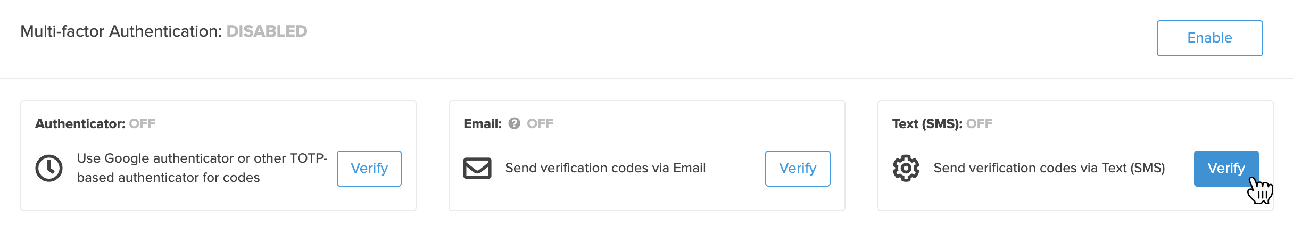Viewport: 1293px width, 234px height.
Task: Verify the Text (SMS) method
Action: 1226,169
